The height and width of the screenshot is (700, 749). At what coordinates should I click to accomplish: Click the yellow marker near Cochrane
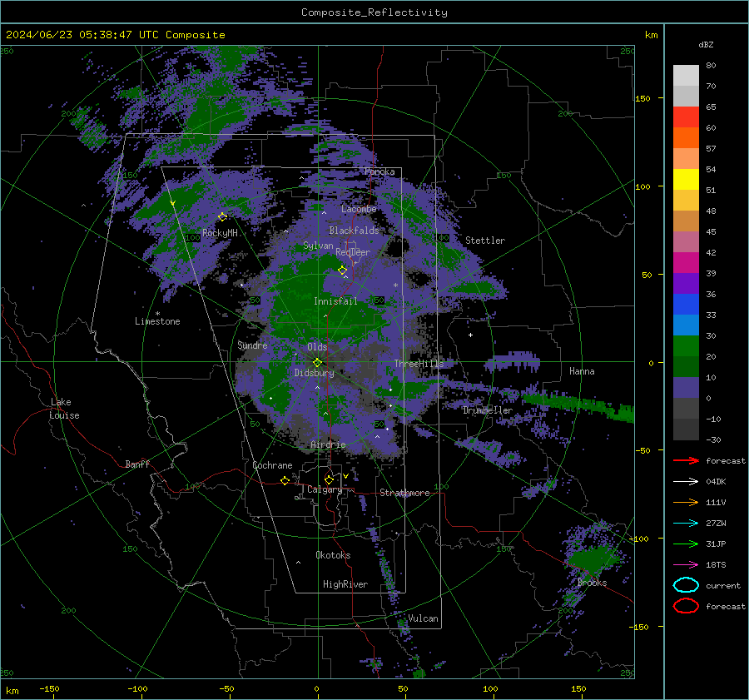coord(285,481)
